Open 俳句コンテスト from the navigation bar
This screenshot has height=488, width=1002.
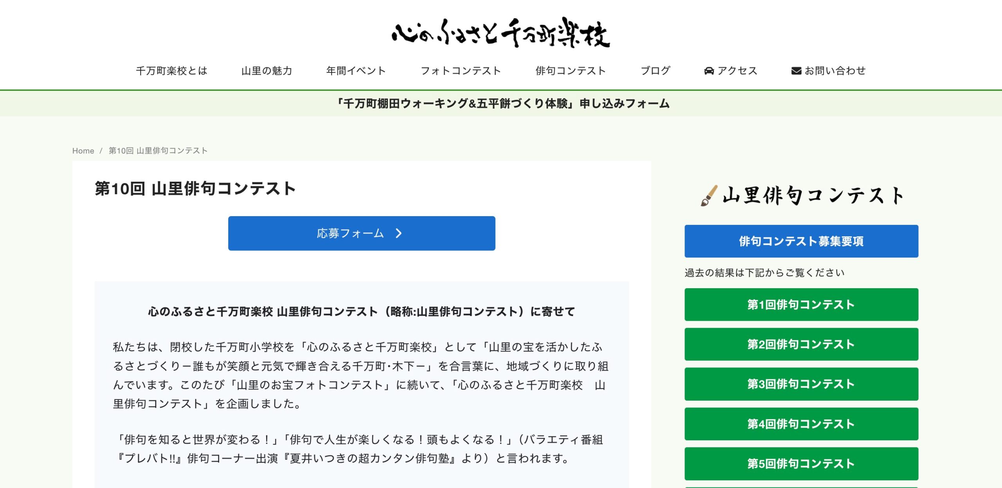click(570, 71)
